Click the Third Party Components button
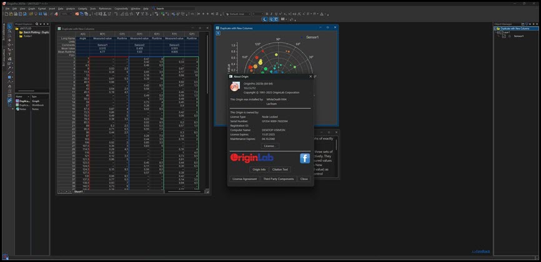 click(279, 179)
